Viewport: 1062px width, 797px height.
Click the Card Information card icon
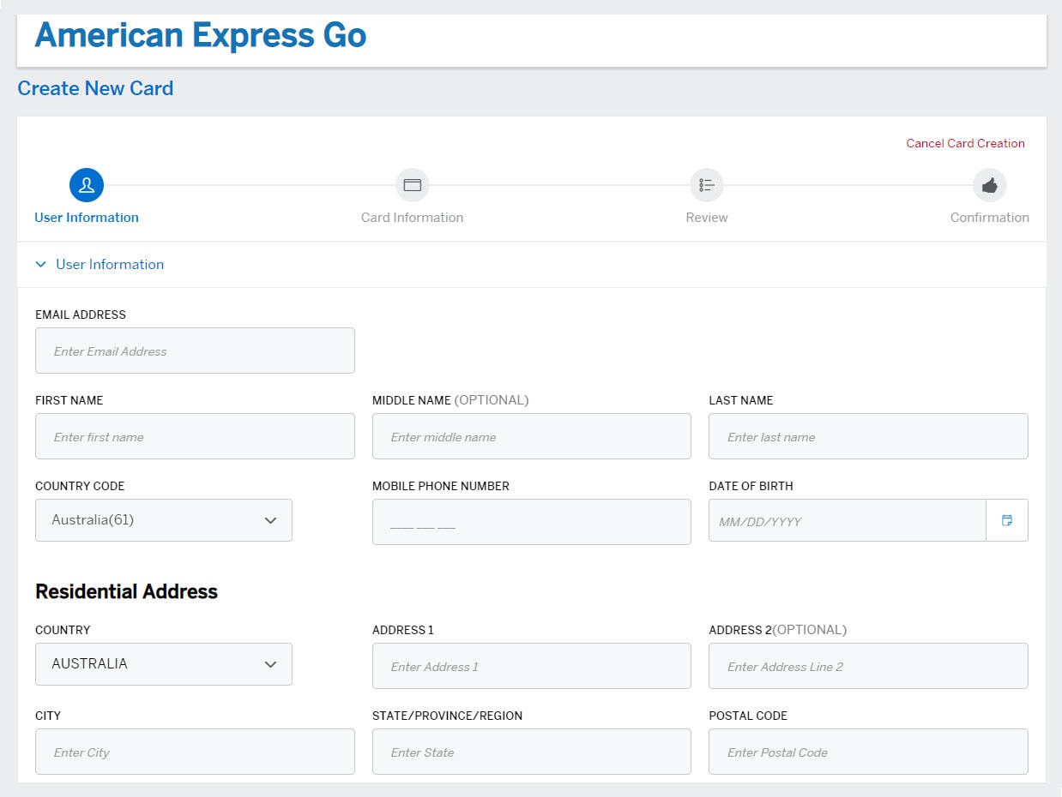coord(412,184)
